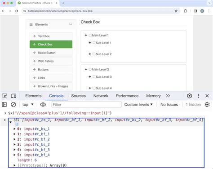This screenshot has height=169, width=213.
Task: Open Buttons practice page link
Action: pyautogui.click(x=51, y=70)
